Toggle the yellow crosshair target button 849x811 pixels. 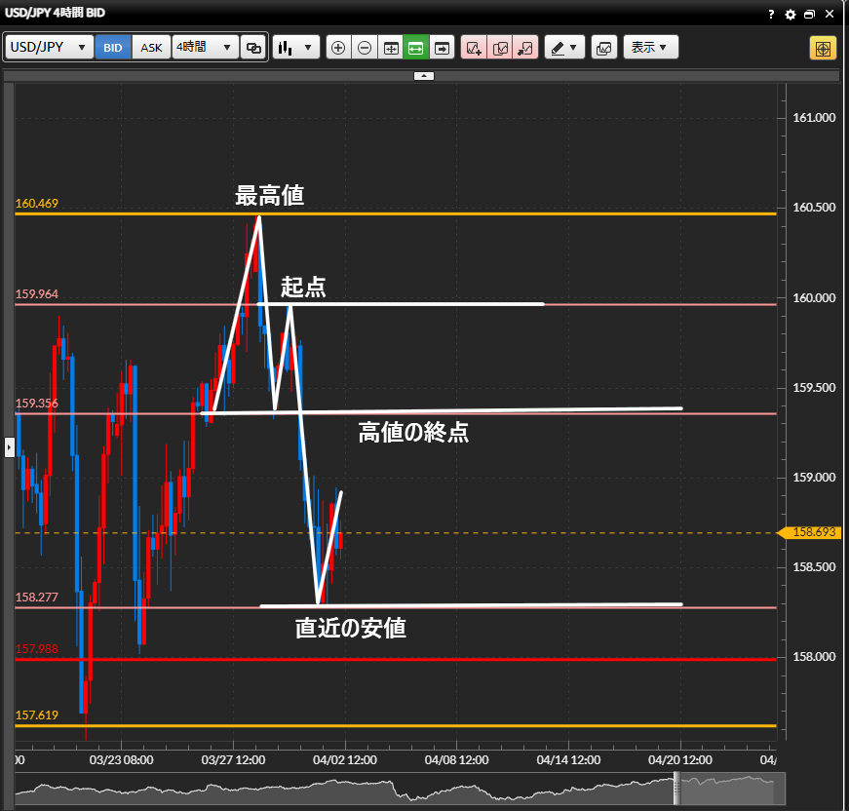[x=823, y=48]
